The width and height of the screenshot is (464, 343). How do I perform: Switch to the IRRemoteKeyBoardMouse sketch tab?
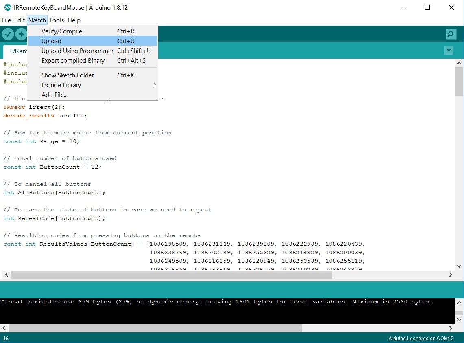(15, 51)
